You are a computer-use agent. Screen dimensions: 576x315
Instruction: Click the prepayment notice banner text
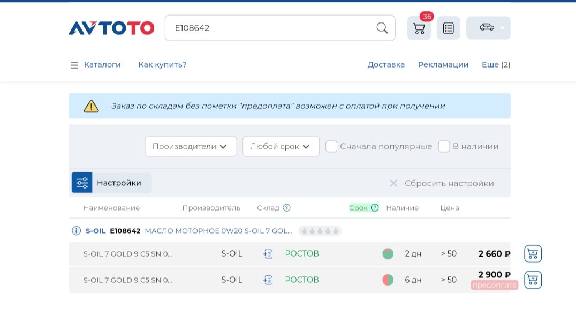(x=278, y=106)
